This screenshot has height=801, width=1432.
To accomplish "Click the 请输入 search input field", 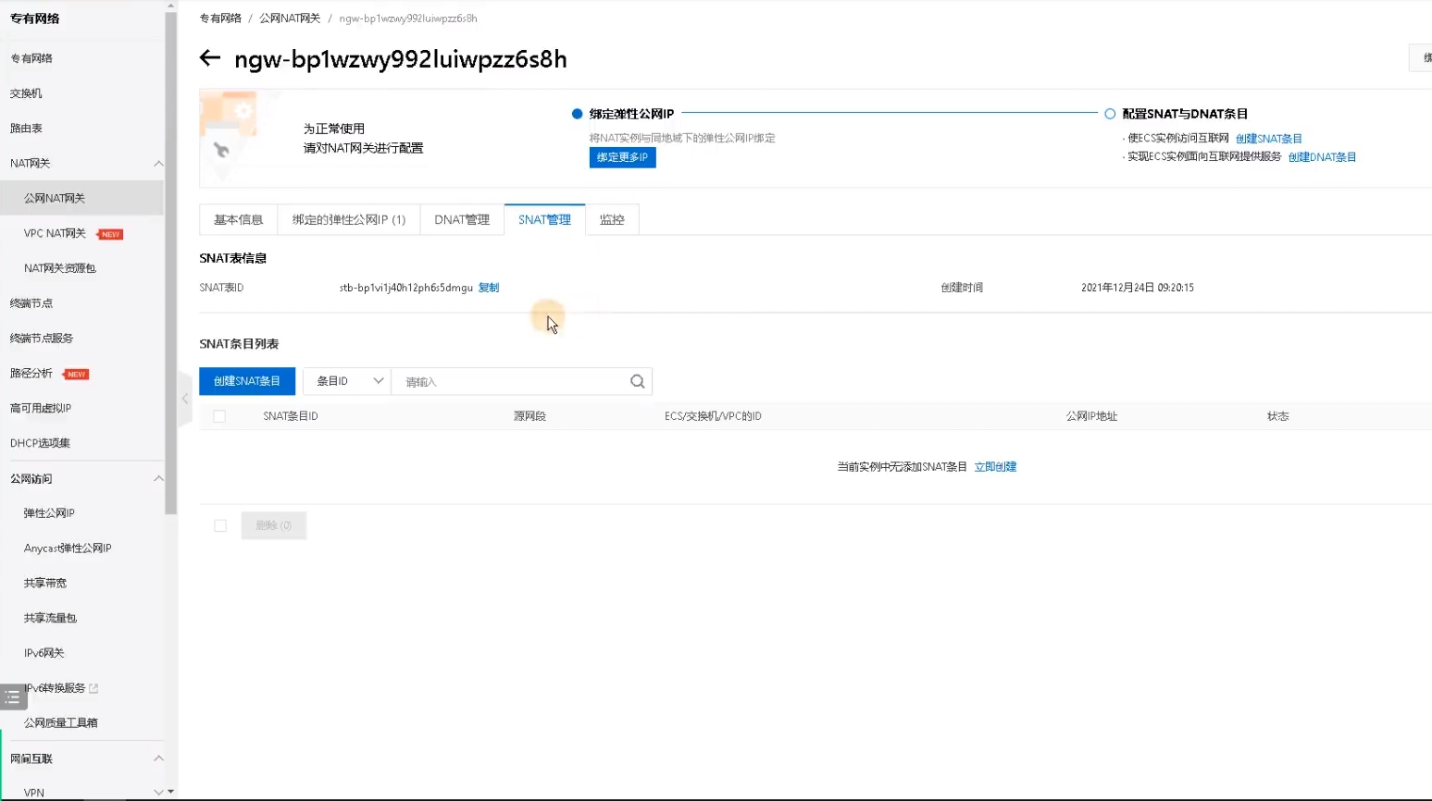I will [509, 381].
